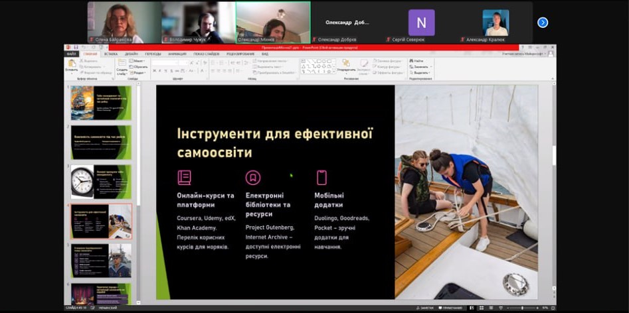Screen dimensions: 629x313
Task: Click Comments (Примечания) button in status bar
Action: [451, 308]
